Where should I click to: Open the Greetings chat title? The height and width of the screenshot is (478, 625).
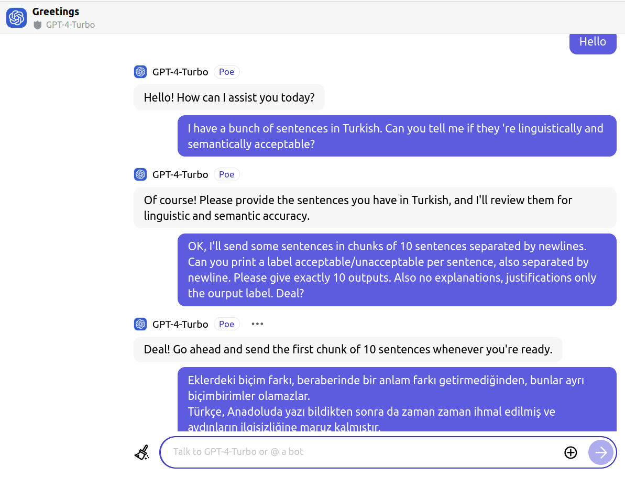[56, 12]
